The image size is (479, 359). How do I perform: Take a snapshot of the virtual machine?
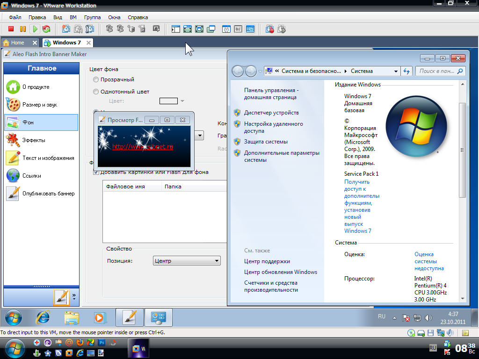[66, 29]
